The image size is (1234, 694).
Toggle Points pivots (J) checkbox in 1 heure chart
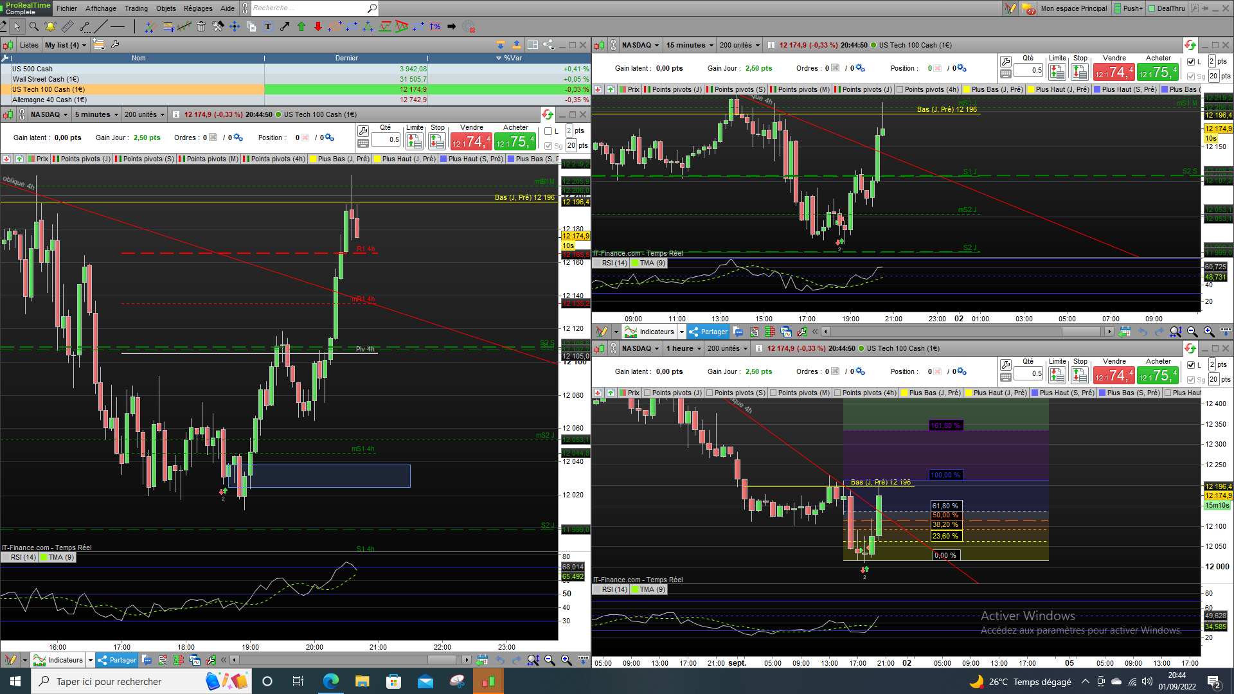pyautogui.click(x=647, y=393)
